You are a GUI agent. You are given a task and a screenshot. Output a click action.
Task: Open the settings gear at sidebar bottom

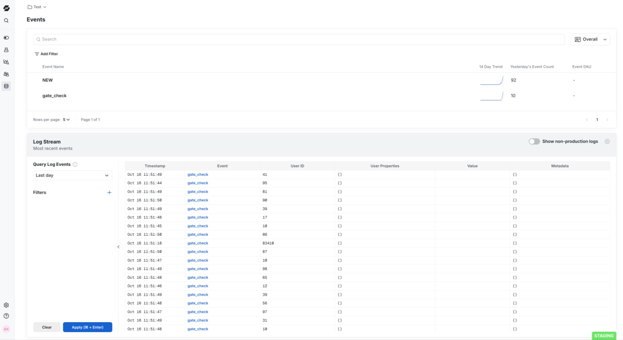pyautogui.click(x=6, y=305)
